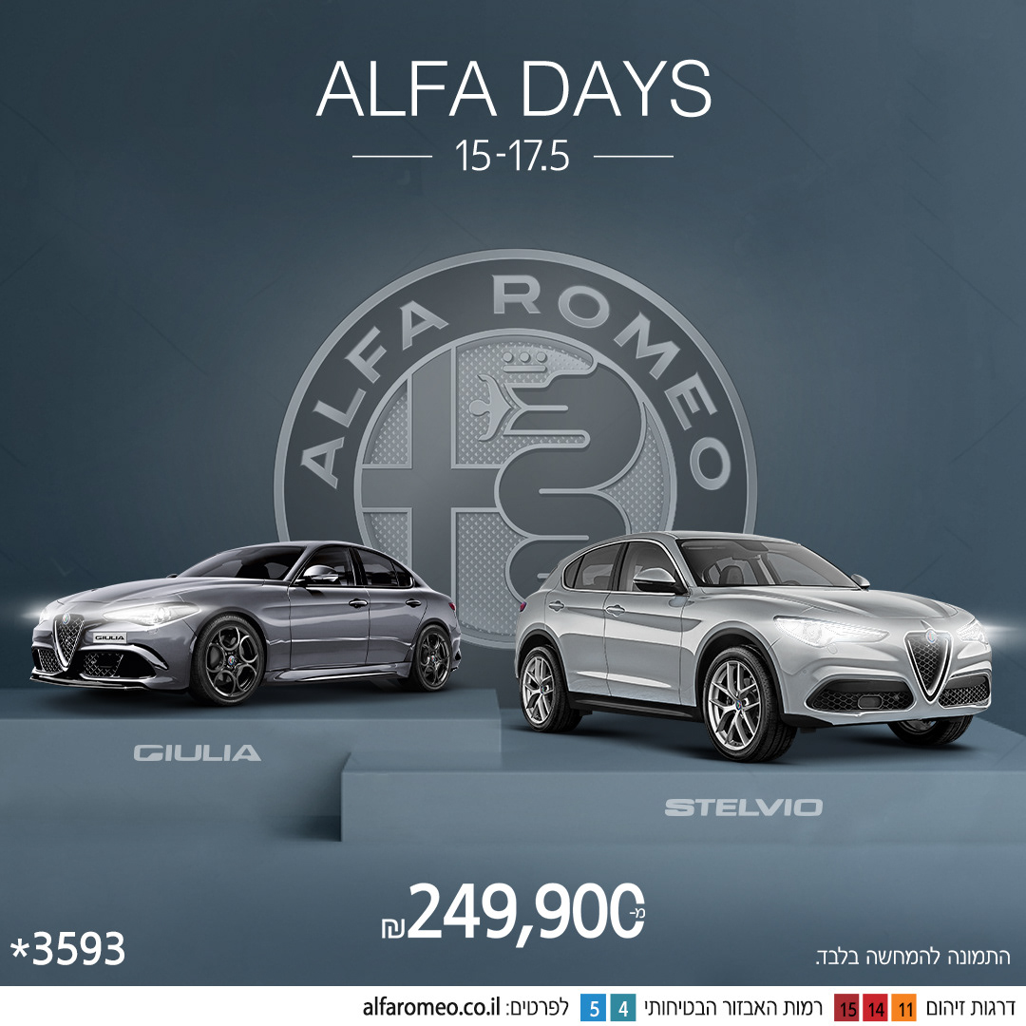The height and width of the screenshot is (1026, 1026).
Task: Click the dark red pollution 15 box
Action: click(846, 1008)
